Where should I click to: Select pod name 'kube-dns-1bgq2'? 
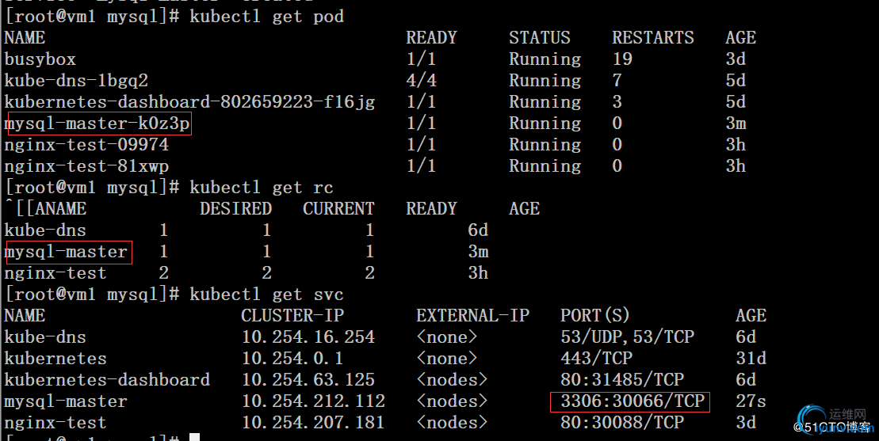pyautogui.click(x=75, y=81)
